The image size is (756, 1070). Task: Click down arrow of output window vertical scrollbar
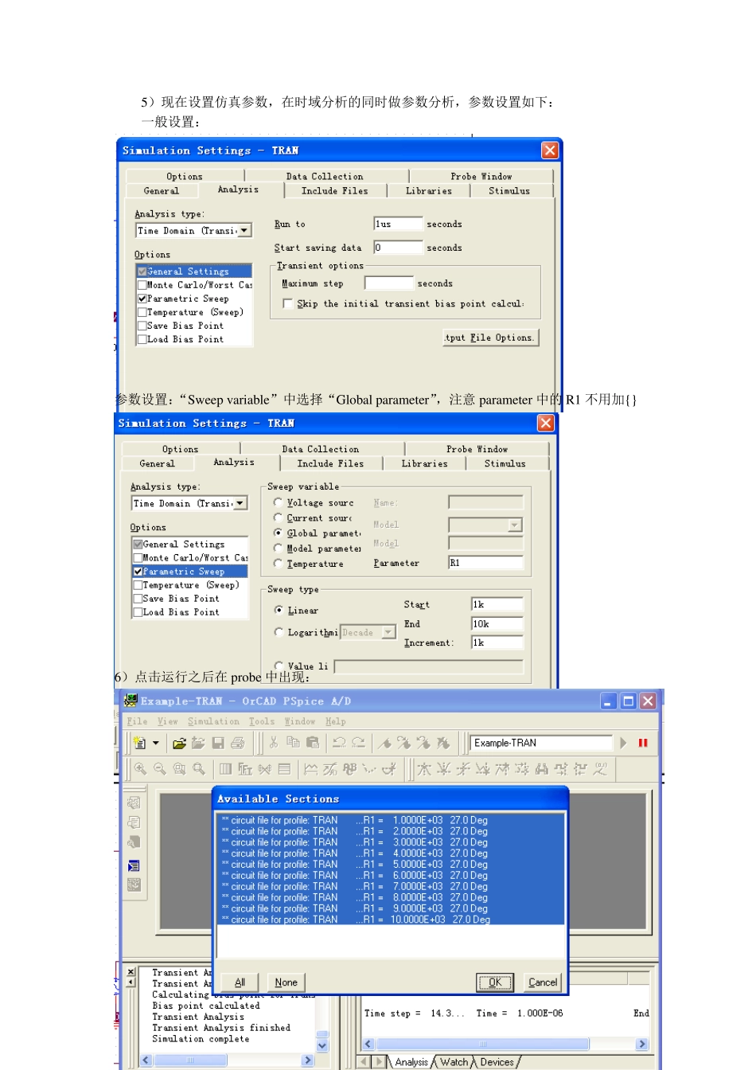coord(322,1045)
